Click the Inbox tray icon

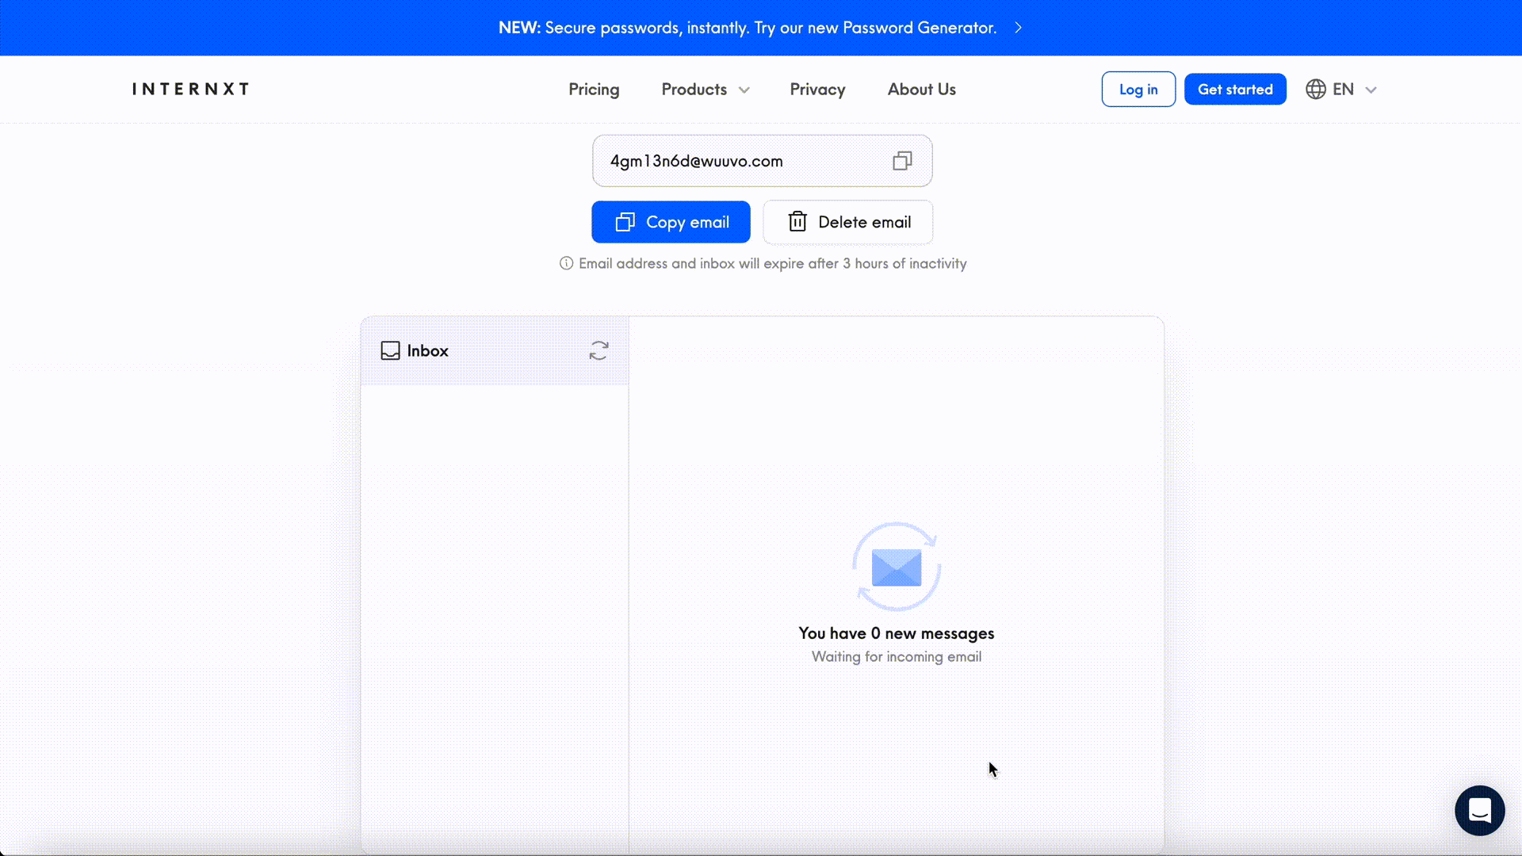click(390, 350)
